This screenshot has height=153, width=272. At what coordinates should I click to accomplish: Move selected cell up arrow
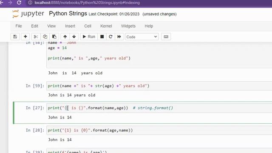click(x=65, y=37)
